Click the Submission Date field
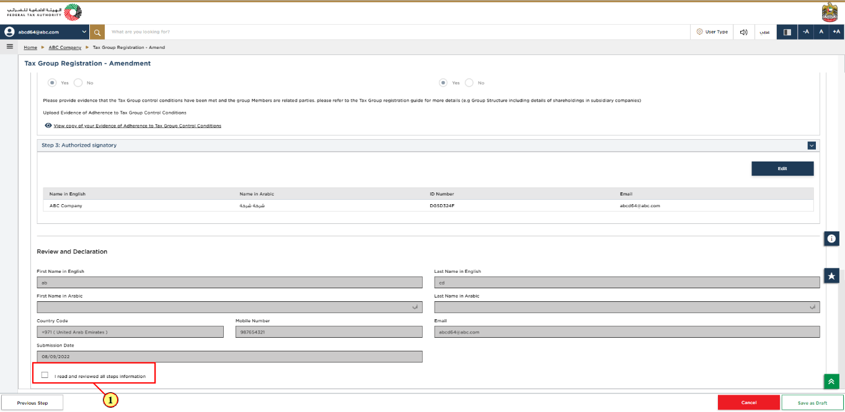845x412 pixels. click(230, 357)
